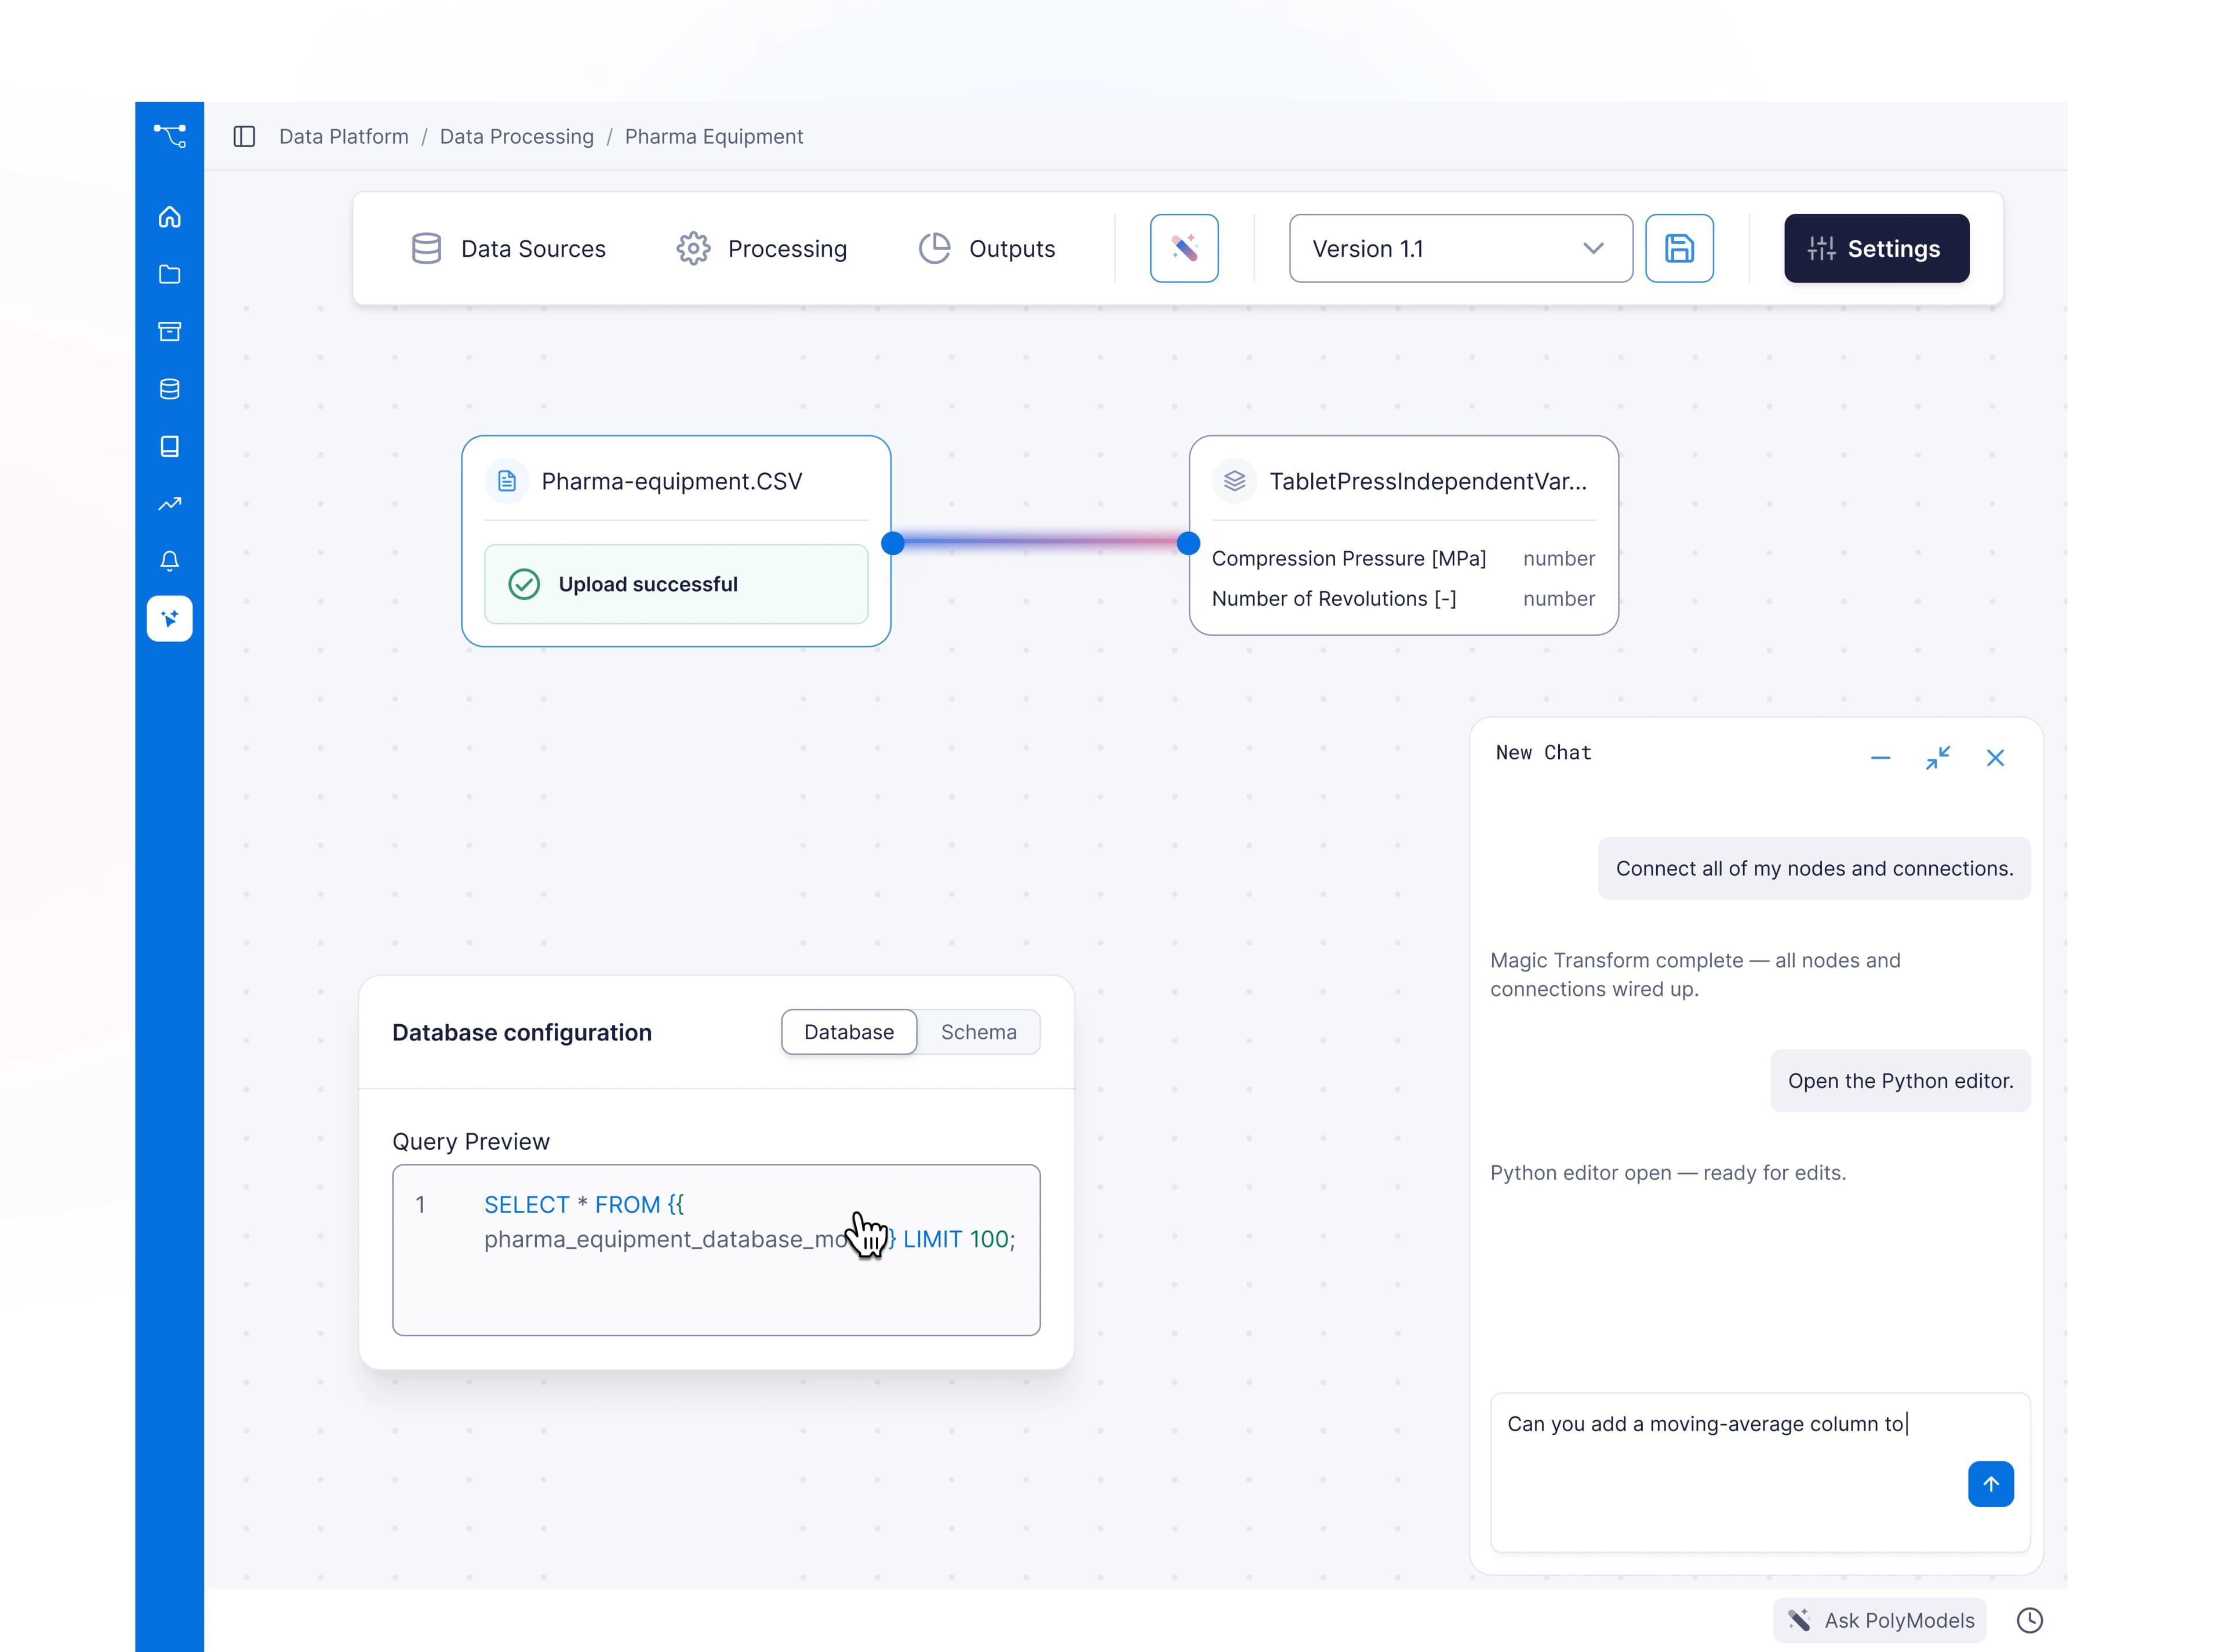Click the Ask PolyModels button
Image resolution: width=2226 pixels, height=1652 pixels.
pyautogui.click(x=1879, y=1620)
